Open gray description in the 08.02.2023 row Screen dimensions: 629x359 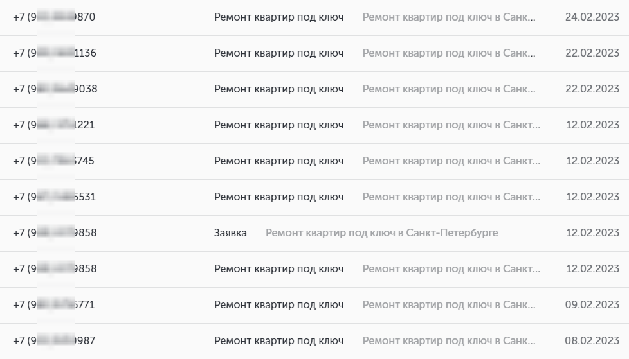449,341
